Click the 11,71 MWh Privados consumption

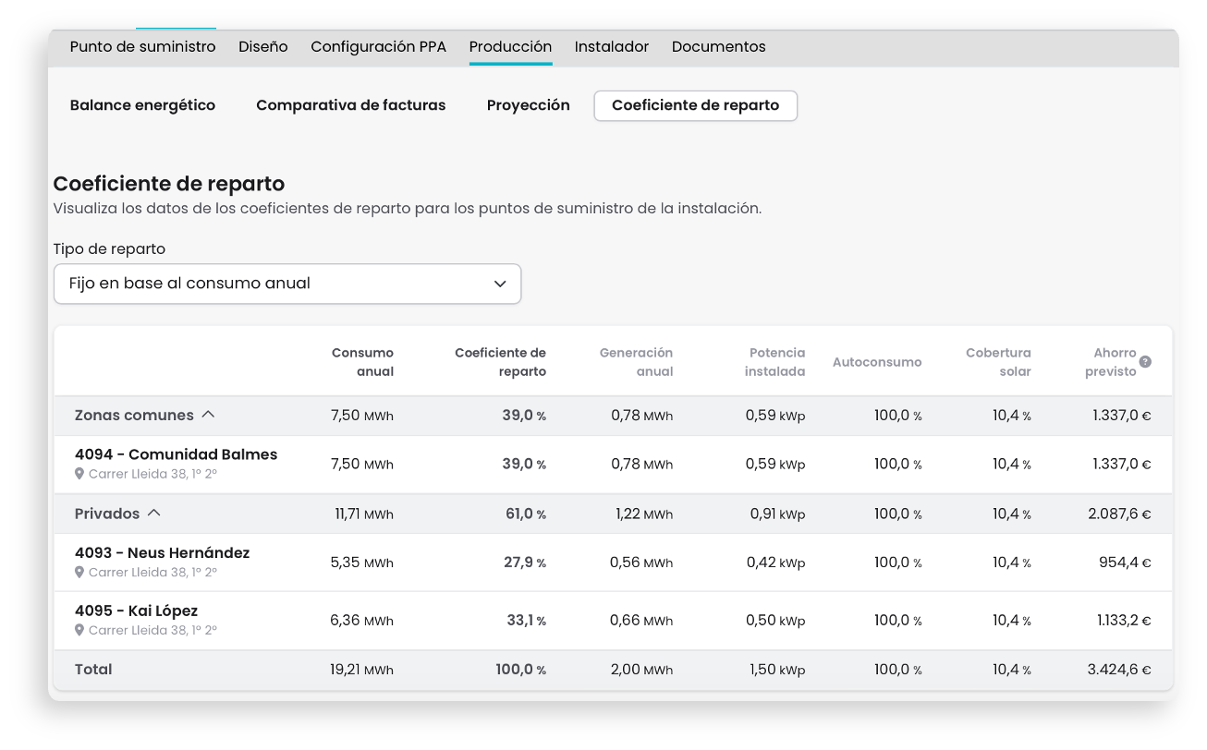tap(364, 514)
